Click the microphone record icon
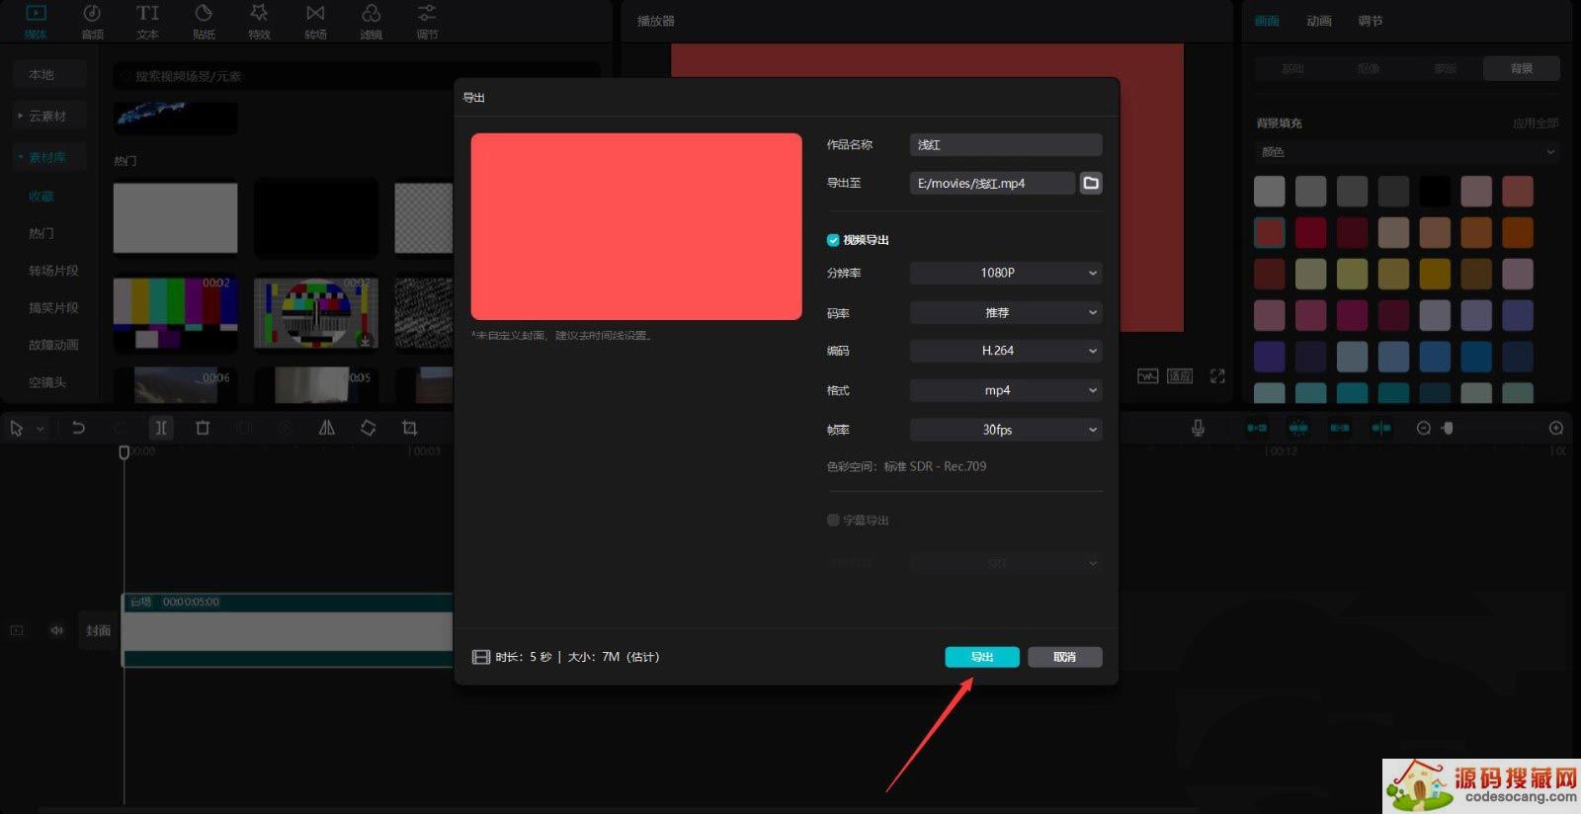The height and width of the screenshot is (814, 1581). tap(1198, 428)
